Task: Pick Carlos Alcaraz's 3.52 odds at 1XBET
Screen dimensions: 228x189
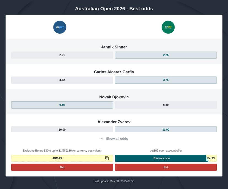Action: point(62,80)
